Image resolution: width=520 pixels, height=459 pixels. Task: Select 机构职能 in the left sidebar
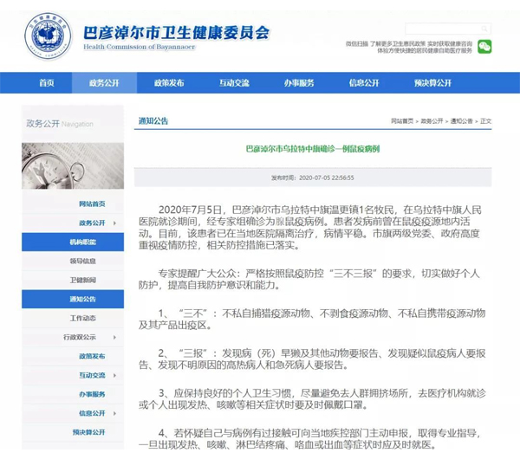[84, 242]
